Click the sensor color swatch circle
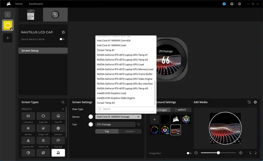 pyautogui.click(x=91, y=117)
